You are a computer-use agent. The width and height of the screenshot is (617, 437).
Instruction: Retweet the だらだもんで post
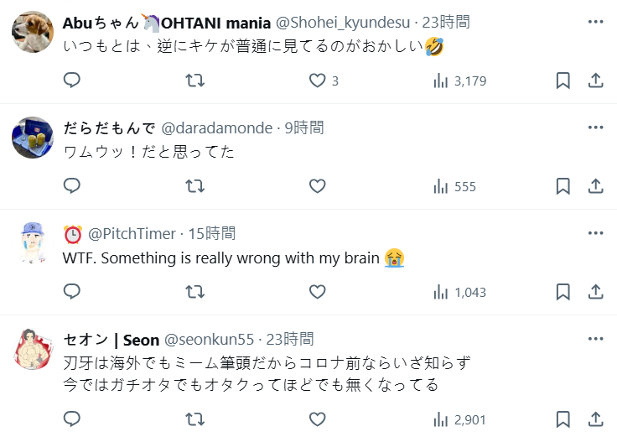(x=194, y=186)
